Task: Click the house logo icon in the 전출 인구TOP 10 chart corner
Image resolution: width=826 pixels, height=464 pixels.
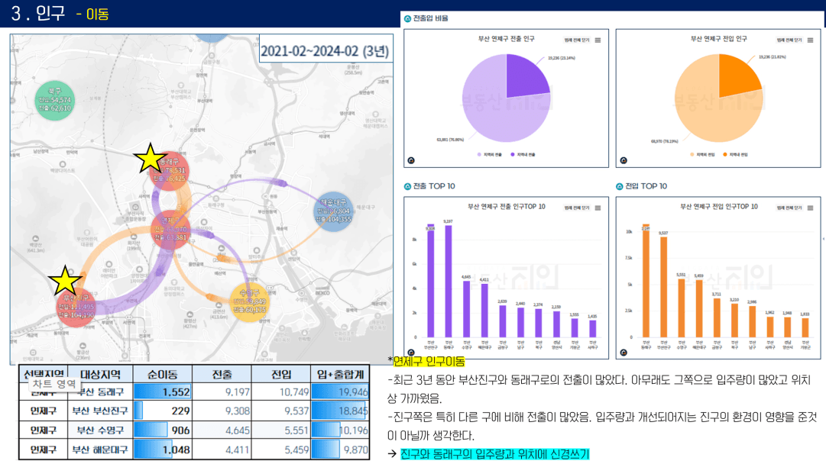Action: pyautogui.click(x=411, y=353)
